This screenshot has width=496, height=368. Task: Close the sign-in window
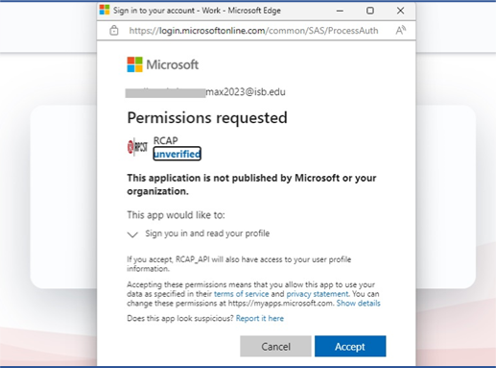coord(400,11)
